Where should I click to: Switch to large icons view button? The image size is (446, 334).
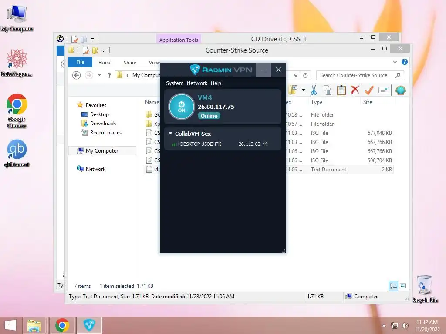point(403,286)
